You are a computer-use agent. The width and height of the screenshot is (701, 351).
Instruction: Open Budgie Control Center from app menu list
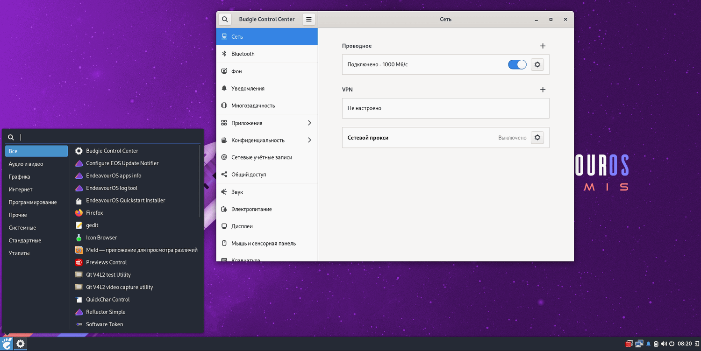pos(136,151)
